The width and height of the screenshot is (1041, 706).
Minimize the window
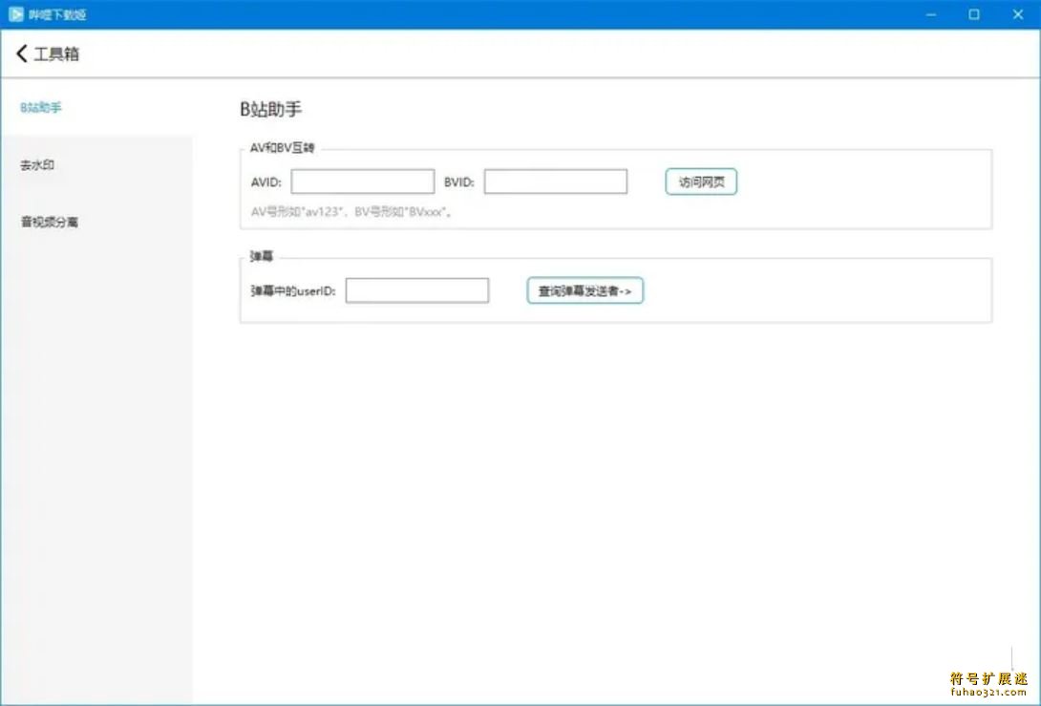[x=931, y=14]
